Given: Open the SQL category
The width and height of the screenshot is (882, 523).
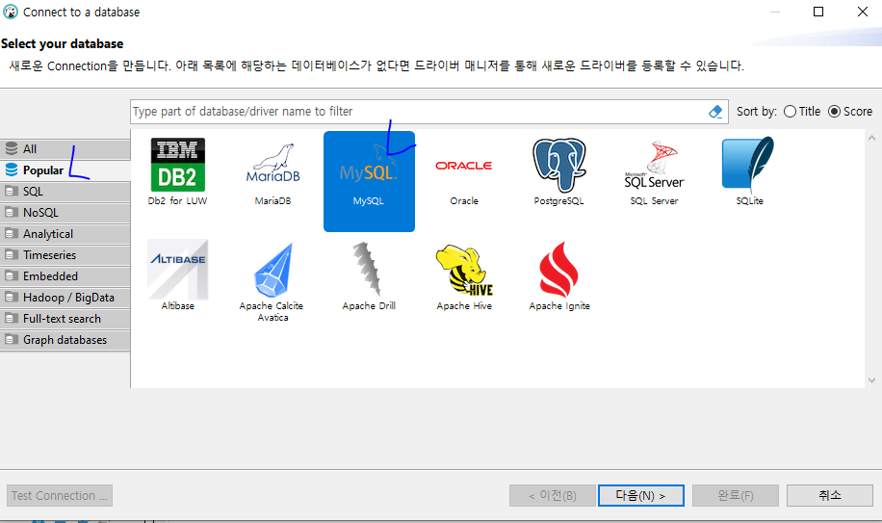Looking at the screenshot, I should [x=65, y=192].
